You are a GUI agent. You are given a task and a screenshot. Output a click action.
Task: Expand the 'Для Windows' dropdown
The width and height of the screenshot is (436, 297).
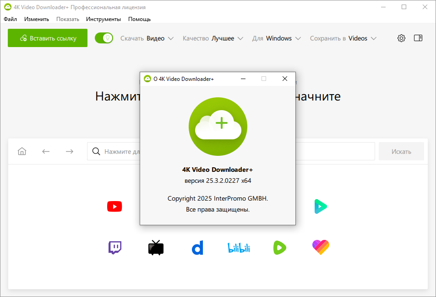pyautogui.click(x=276, y=38)
